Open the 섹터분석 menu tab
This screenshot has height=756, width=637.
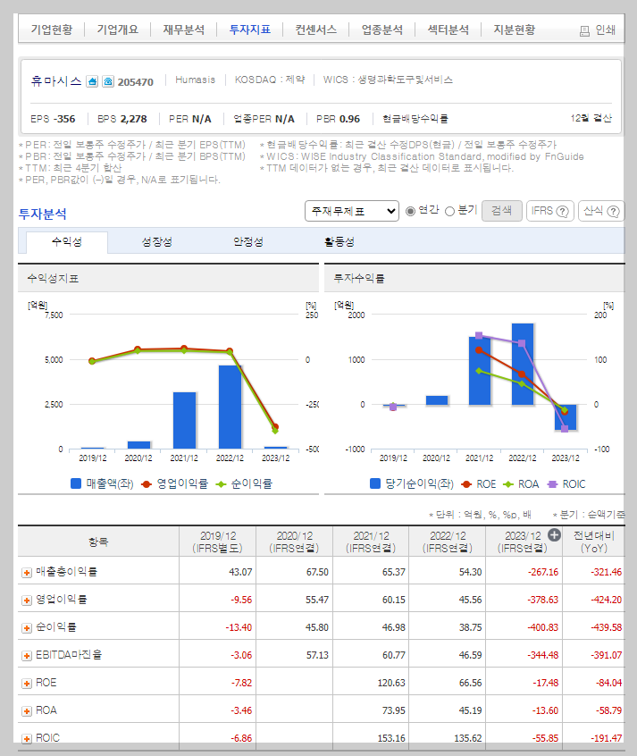[x=448, y=29]
